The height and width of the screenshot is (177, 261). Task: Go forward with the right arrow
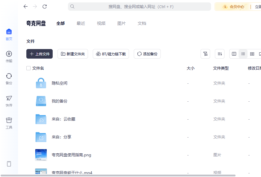point(35,7)
